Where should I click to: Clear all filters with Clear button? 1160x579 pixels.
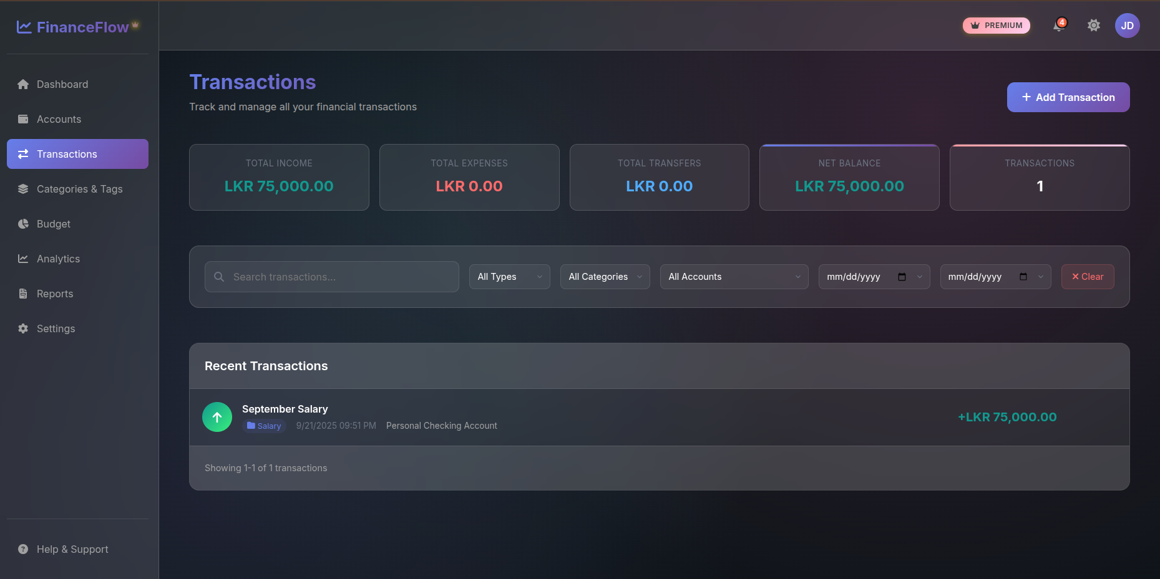coord(1087,277)
